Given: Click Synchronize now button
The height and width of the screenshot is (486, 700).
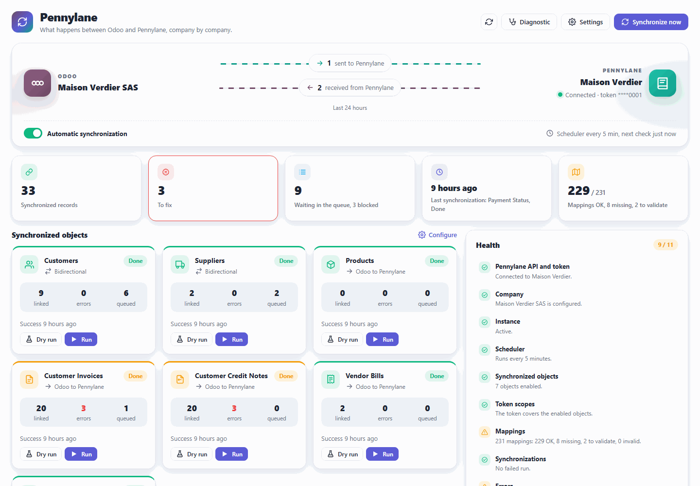Looking at the screenshot, I should point(651,22).
